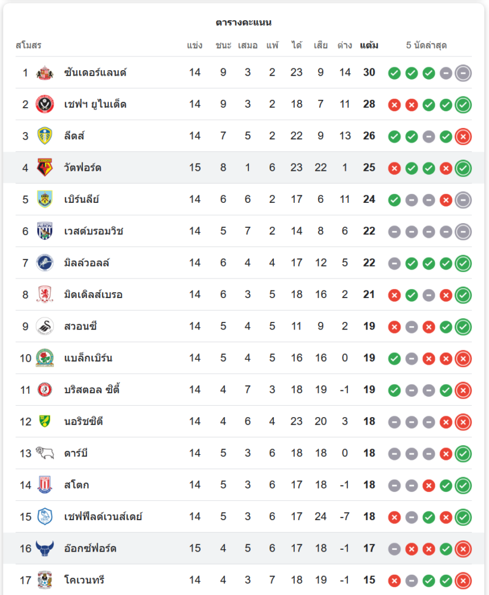Click the Coventry club crest

[x=45, y=580]
